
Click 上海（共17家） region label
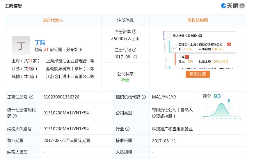(26, 61)
